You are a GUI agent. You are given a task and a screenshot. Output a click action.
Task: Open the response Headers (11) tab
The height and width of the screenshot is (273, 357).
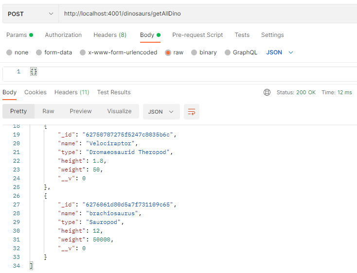(x=71, y=92)
